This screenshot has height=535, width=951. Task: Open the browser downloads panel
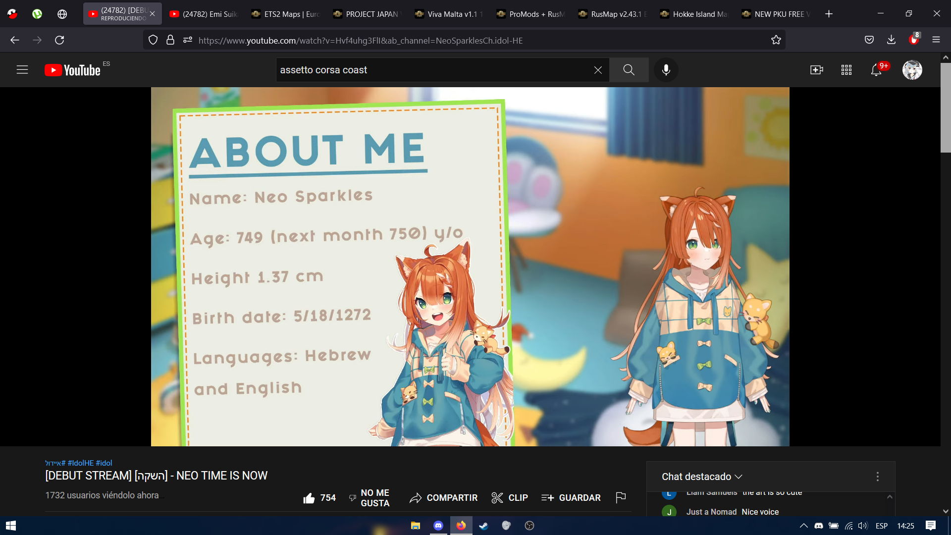(891, 40)
